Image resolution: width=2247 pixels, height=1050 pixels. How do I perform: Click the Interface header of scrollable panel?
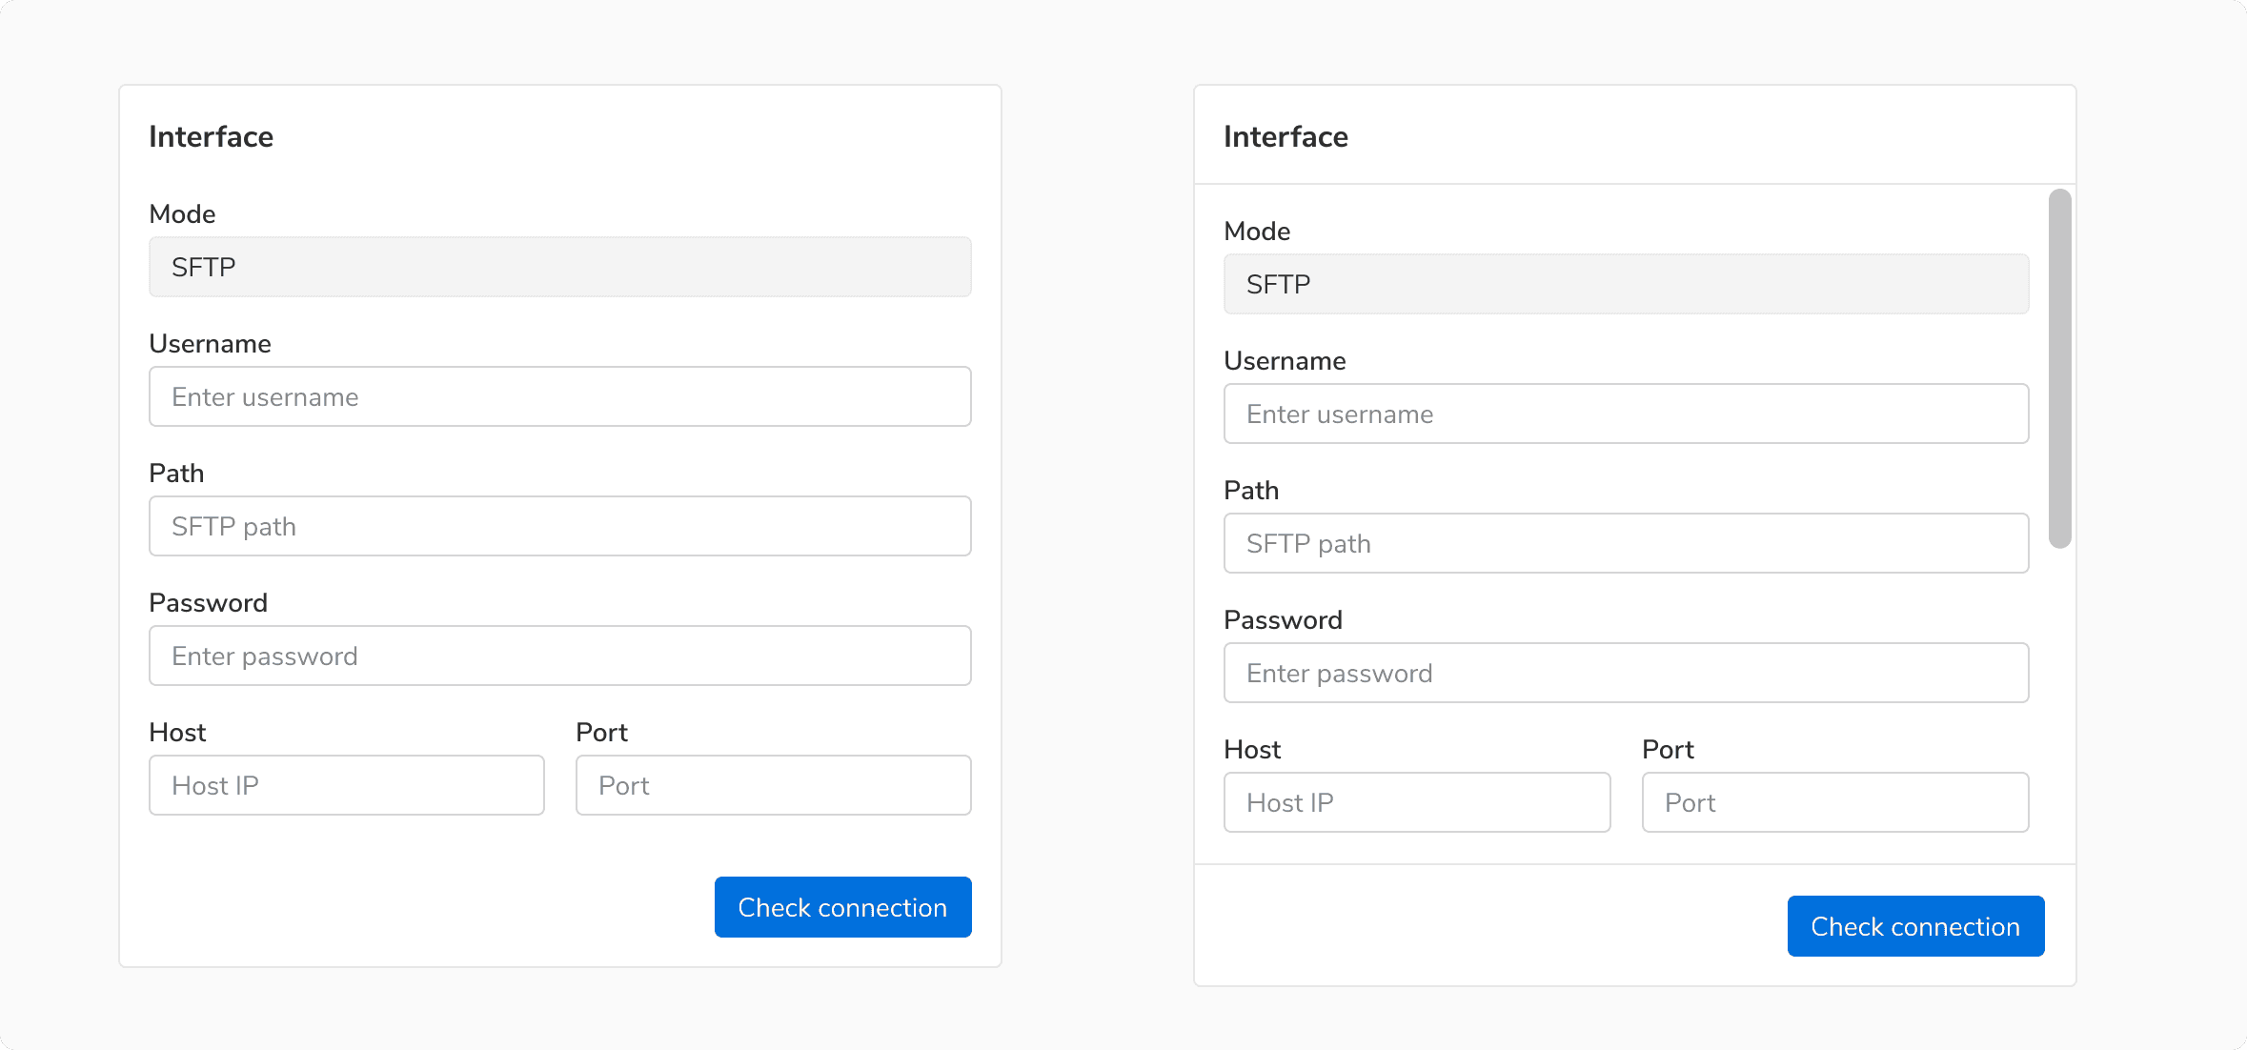(x=1285, y=136)
